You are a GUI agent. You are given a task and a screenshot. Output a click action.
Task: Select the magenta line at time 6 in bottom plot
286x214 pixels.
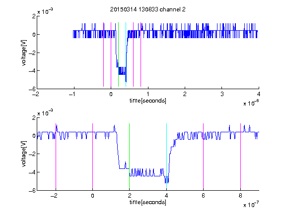tap(204, 156)
